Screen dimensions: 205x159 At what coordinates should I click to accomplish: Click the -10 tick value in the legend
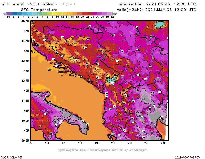pos(7,17)
